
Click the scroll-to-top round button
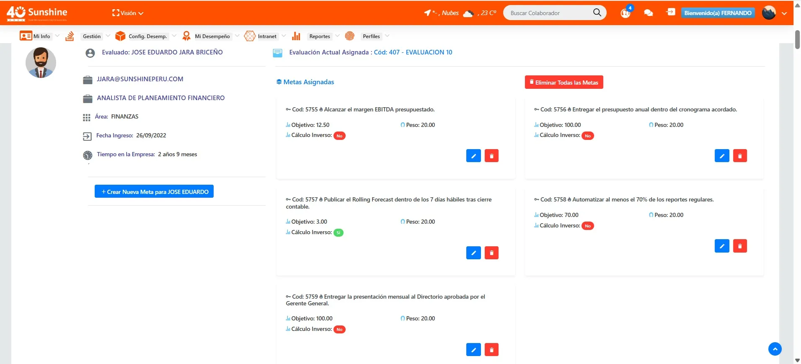(x=775, y=349)
